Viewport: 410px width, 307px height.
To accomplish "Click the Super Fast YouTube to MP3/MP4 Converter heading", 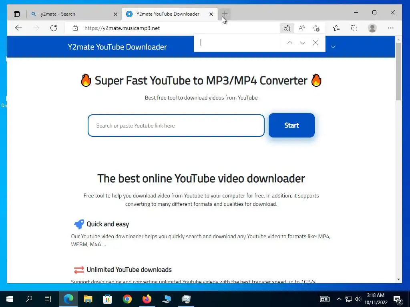I will pos(201,80).
